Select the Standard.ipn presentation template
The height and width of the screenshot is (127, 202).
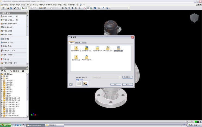pyautogui.click(x=118, y=49)
